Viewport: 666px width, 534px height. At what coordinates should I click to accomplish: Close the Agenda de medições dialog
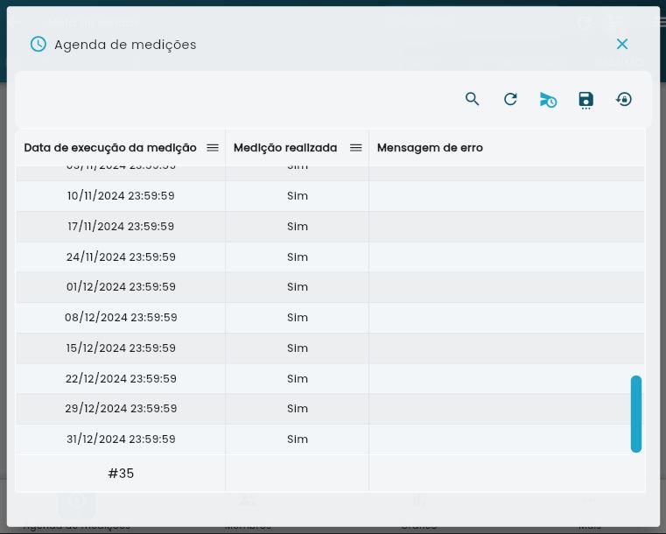point(622,44)
